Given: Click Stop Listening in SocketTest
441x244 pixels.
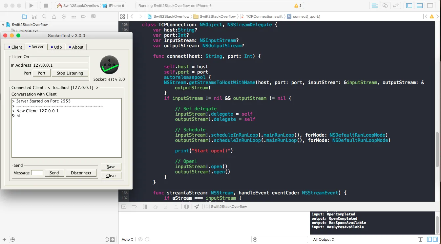Looking at the screenshot, I should coord(70,73).
